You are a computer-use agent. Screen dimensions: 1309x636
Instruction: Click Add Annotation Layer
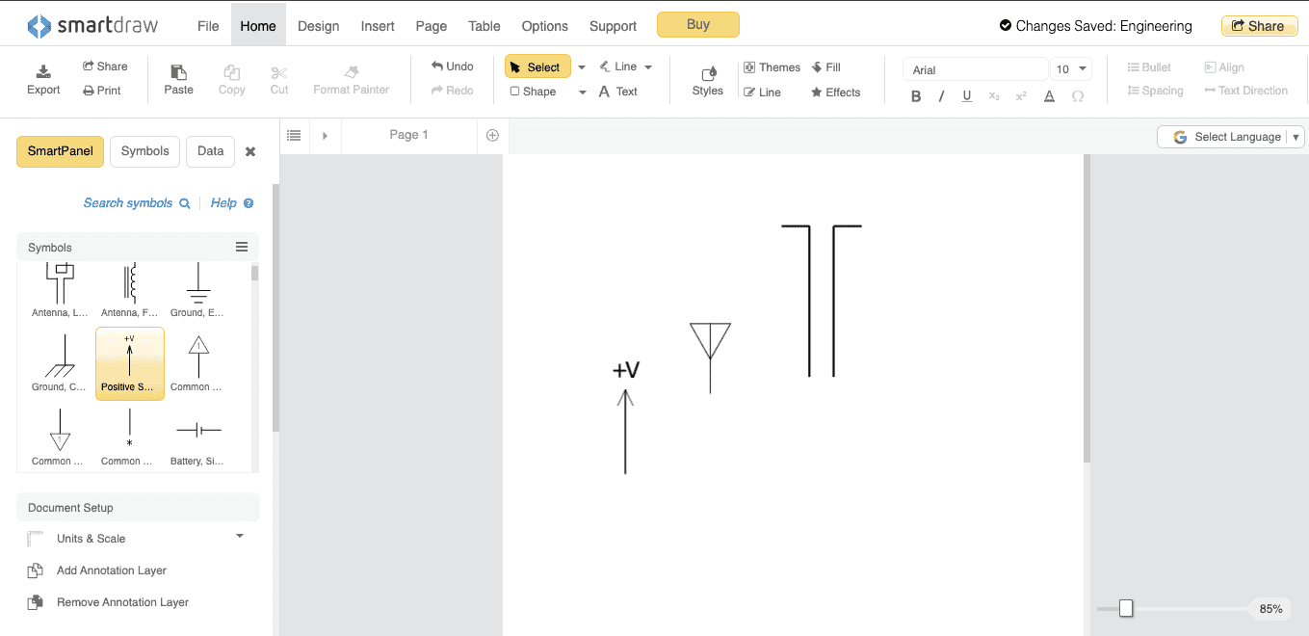[112, 570]
